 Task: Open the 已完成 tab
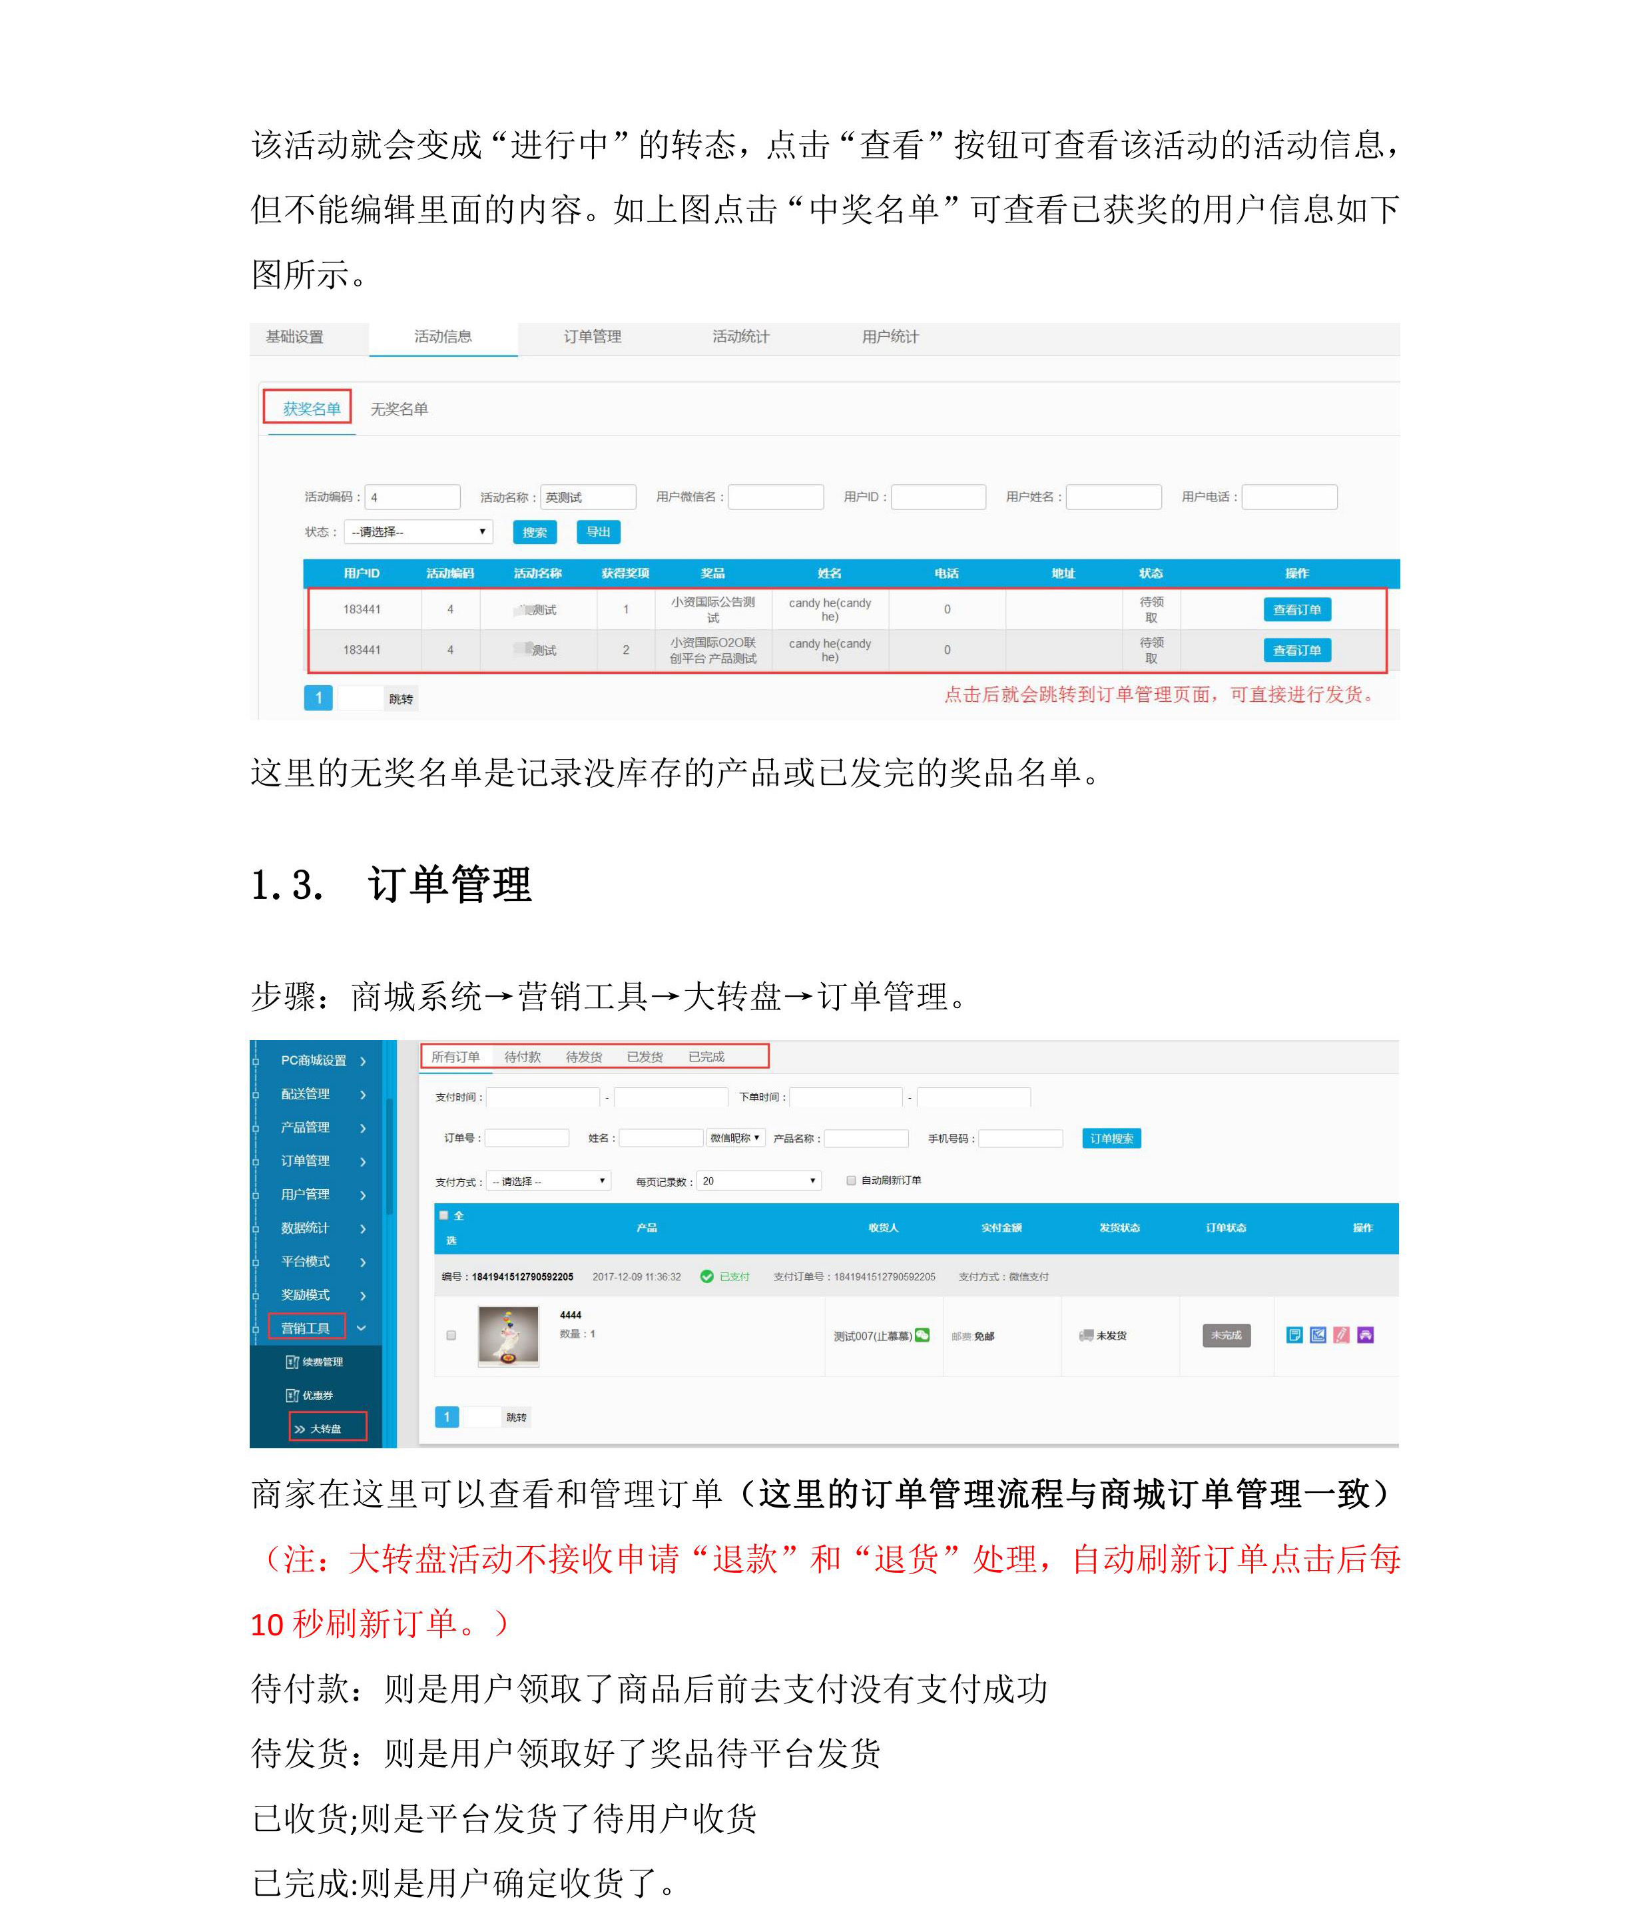point(706,1057)
